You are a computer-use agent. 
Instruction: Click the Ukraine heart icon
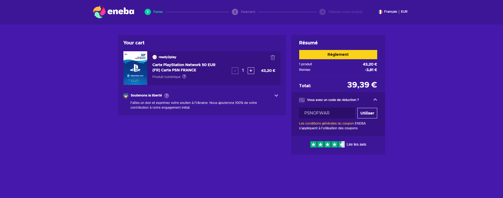pyautogui.click(x=126, y=95)
